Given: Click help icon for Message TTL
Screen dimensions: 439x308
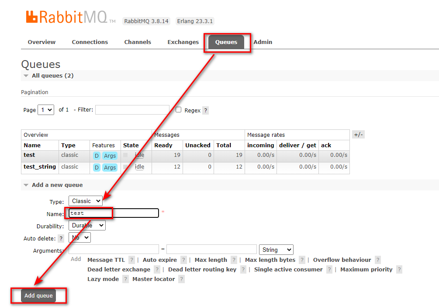Looking at the screenshot, I should (x=131, y=260).
